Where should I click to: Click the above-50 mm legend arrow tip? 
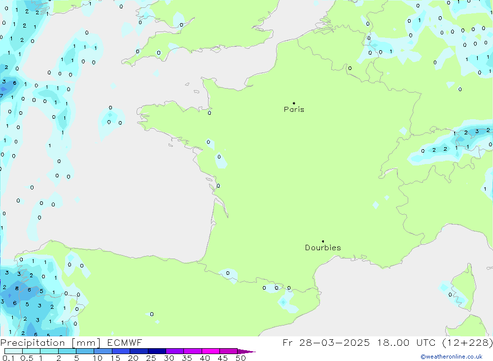point(247,352)
